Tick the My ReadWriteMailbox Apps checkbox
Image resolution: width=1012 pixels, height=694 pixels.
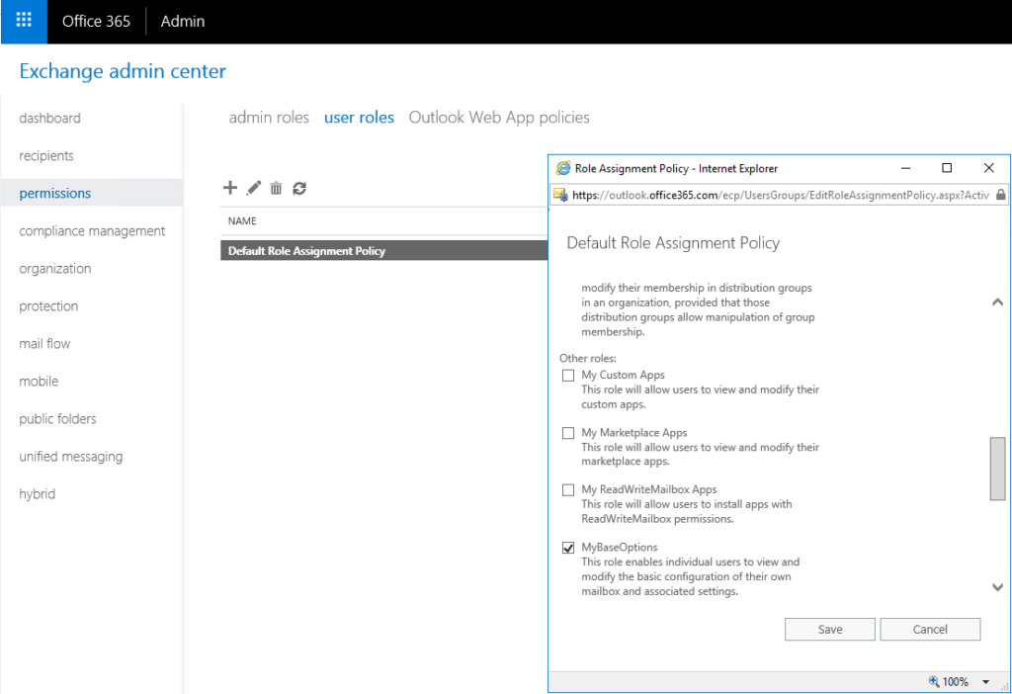(568, 490)
